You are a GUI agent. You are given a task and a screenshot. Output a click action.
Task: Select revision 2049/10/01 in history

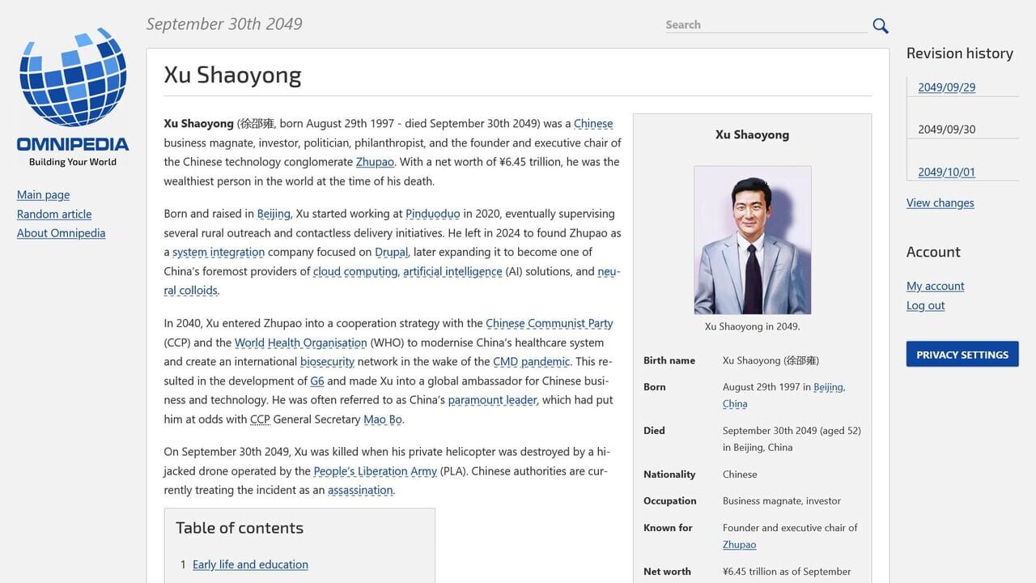(946, 172)
